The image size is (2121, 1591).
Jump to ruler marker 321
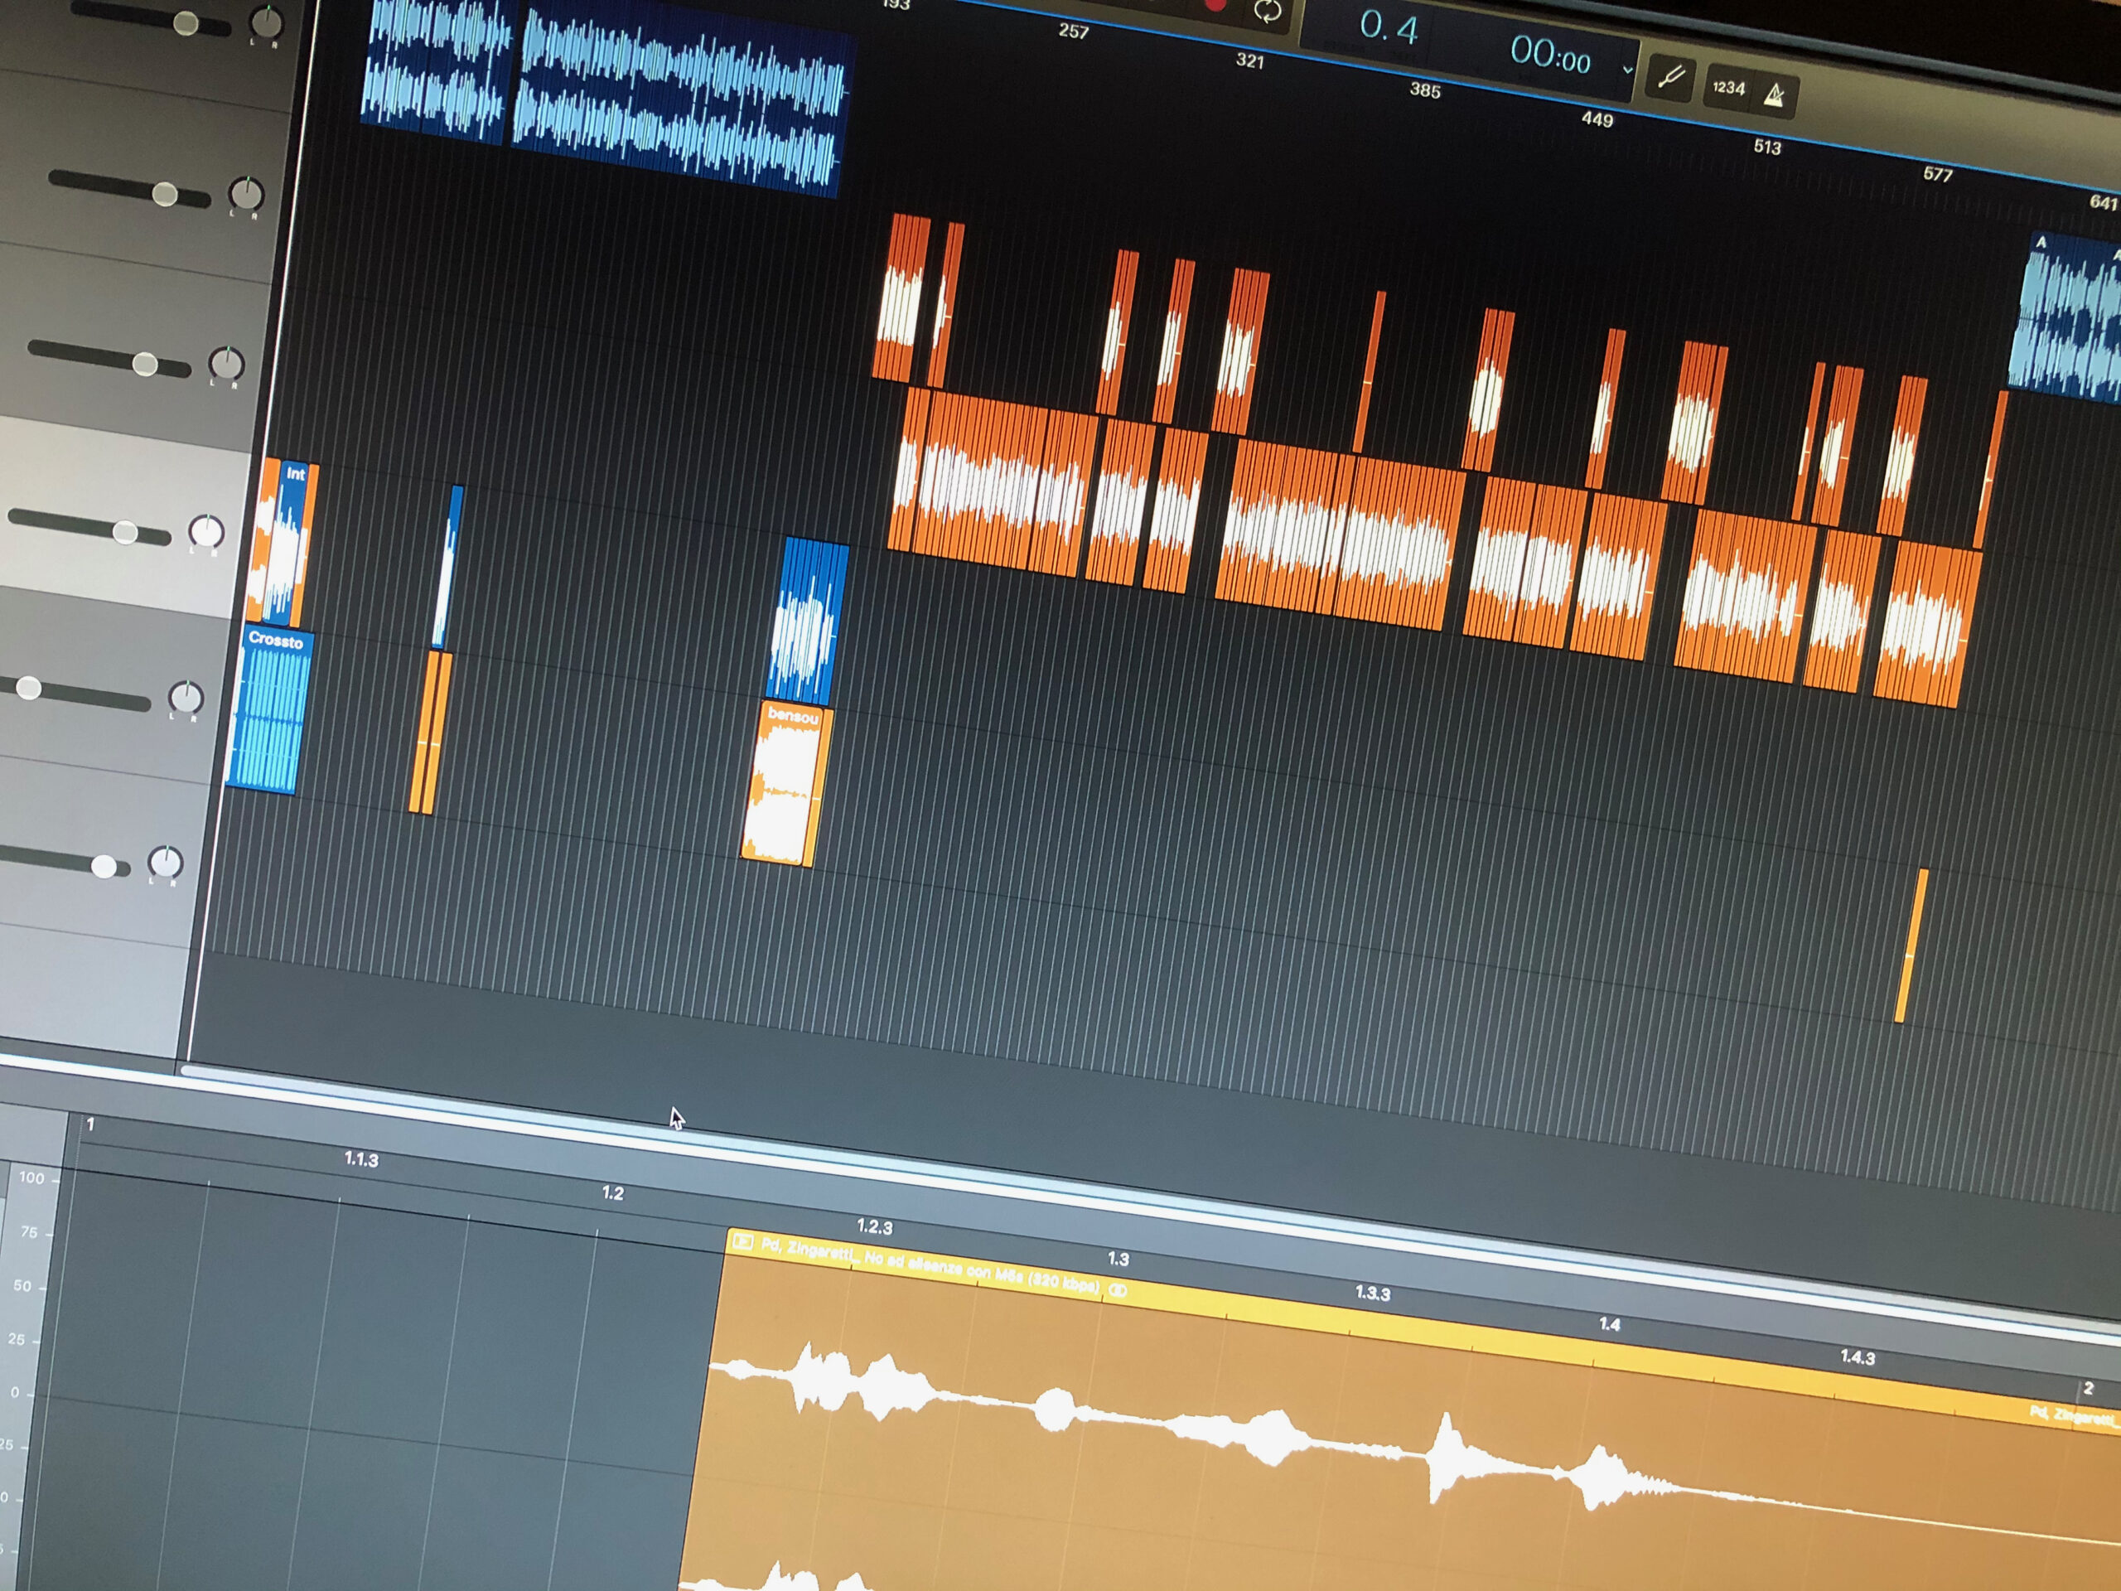(x=1249, y=60)
